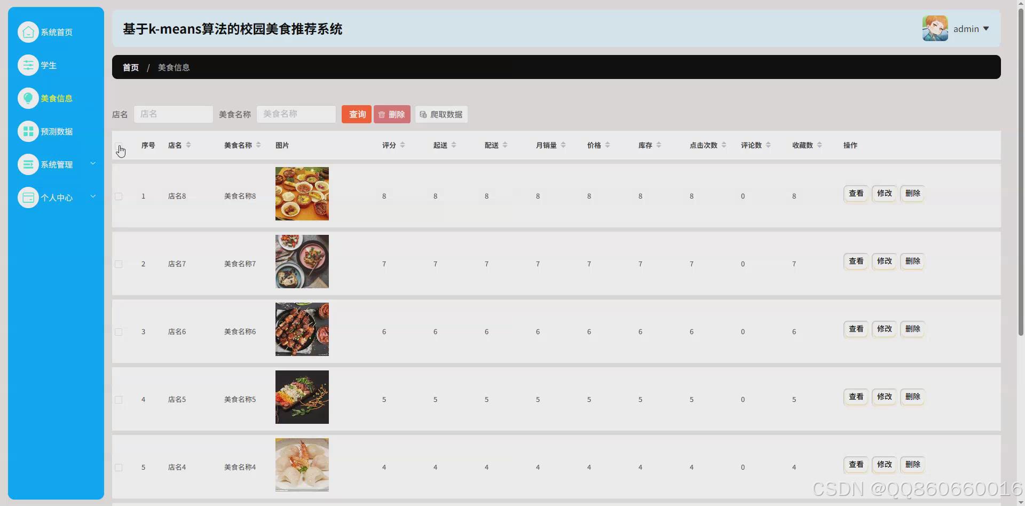The height and width of the screenshot is (506, 1025).
Task: Click 修改 for 店名7 row
Action: tap(884, 261)
